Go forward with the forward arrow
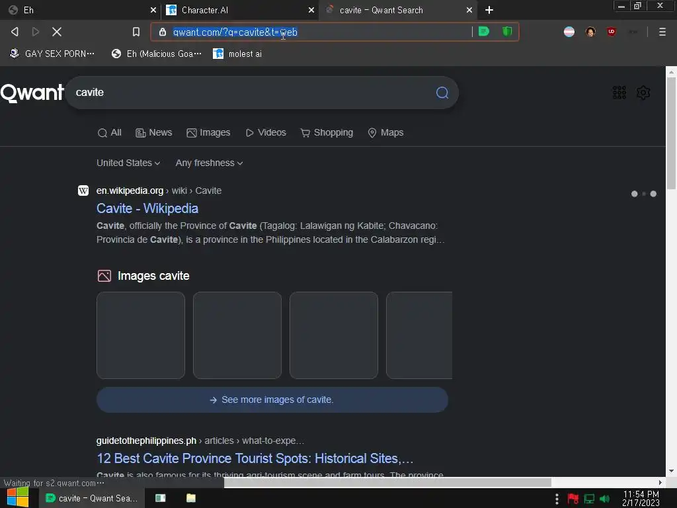 click(x=36, y=32)
